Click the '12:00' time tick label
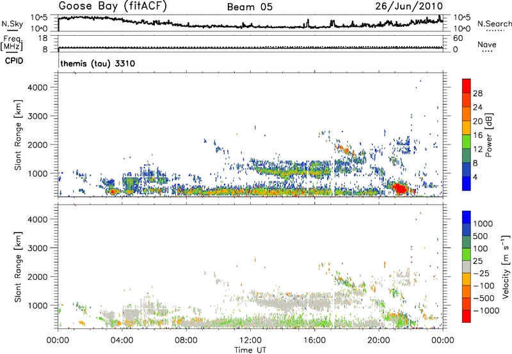The width and height of the screenshot is (512, 354). click(x=250, y=341)
